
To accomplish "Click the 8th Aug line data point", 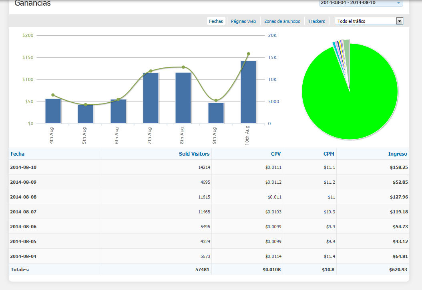I will pyautogui.click(x=183, y=67).
